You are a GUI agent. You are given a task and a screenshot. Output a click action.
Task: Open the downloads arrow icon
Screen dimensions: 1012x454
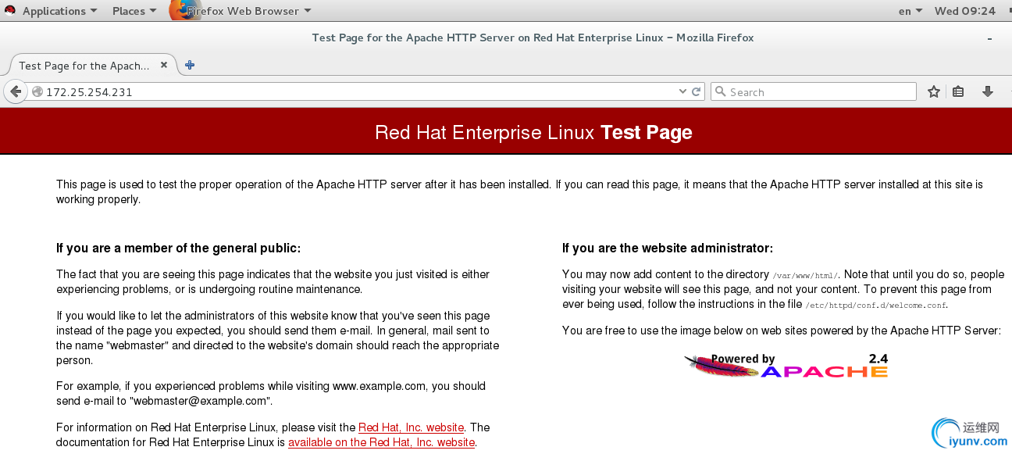[x=987, y=92]
